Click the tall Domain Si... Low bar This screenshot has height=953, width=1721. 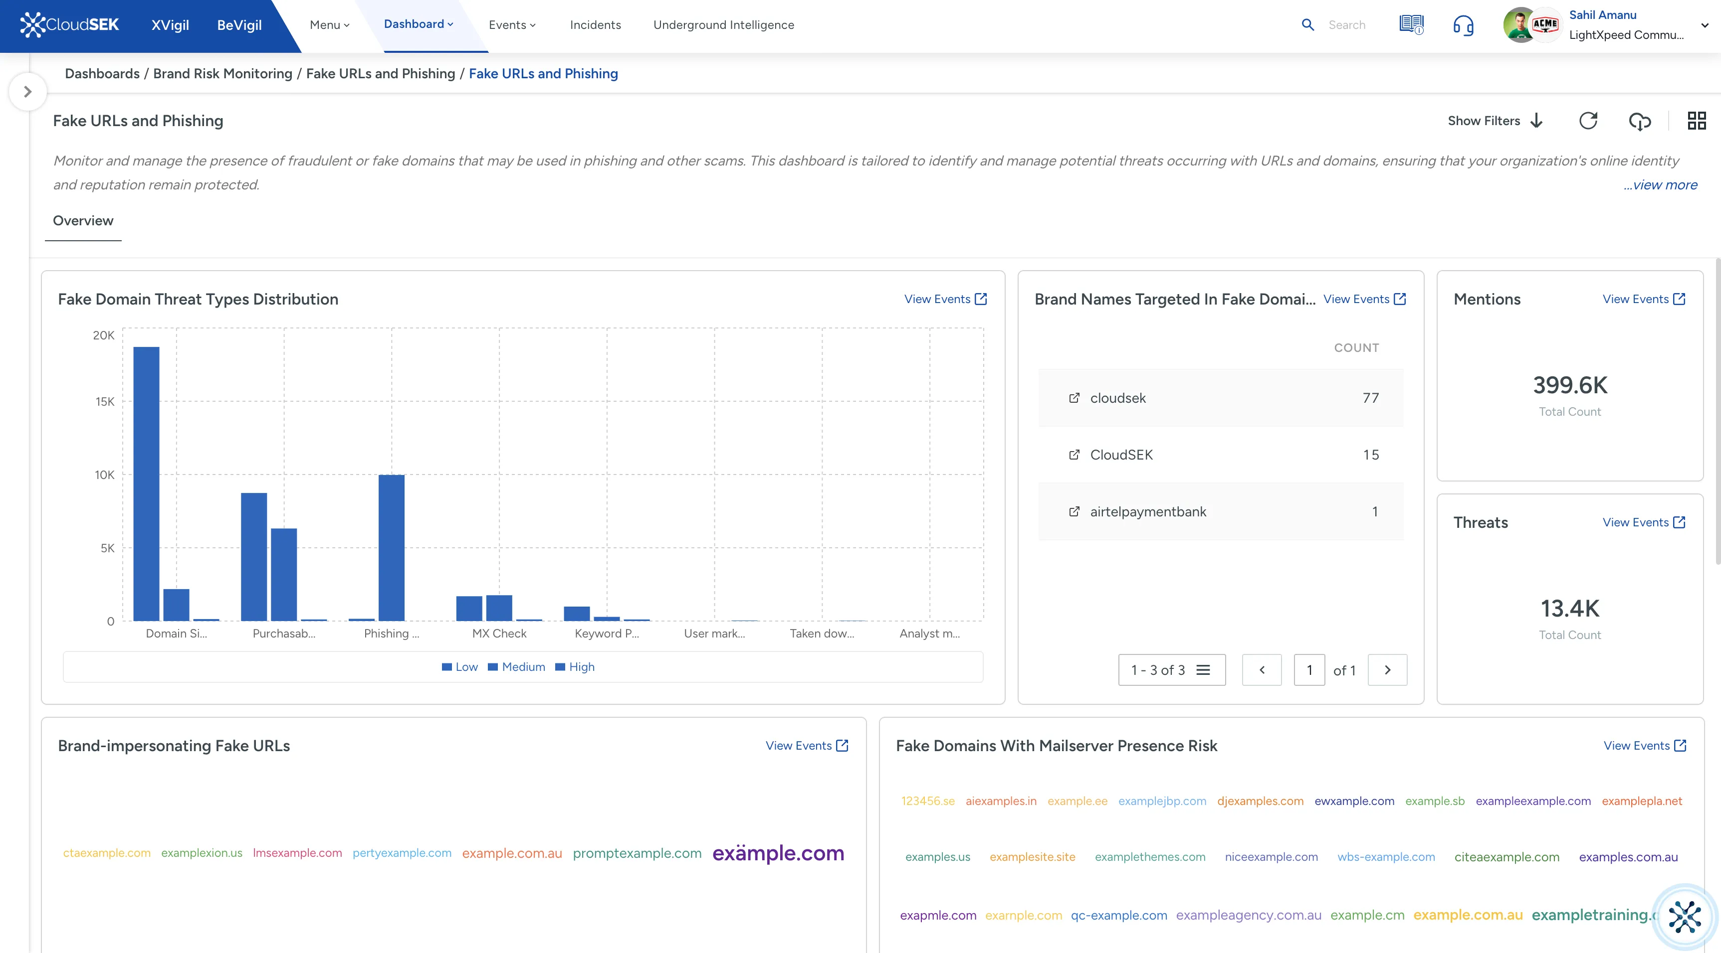tap(146, 483)
